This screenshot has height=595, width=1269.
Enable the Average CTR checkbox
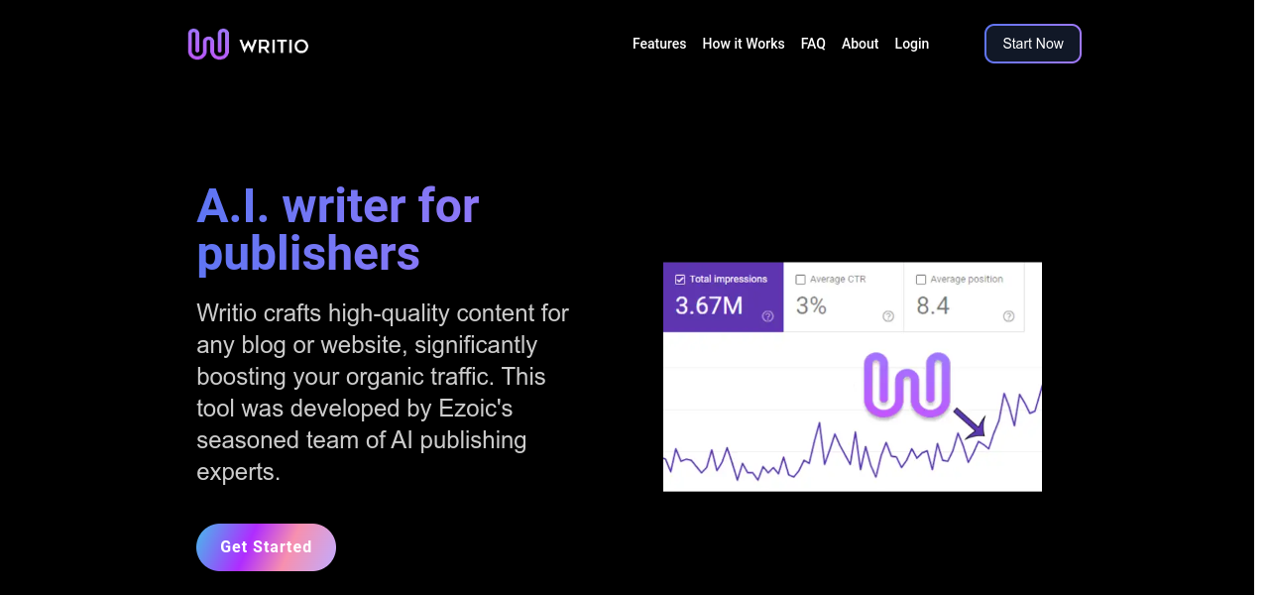click(x=801, y=280)
